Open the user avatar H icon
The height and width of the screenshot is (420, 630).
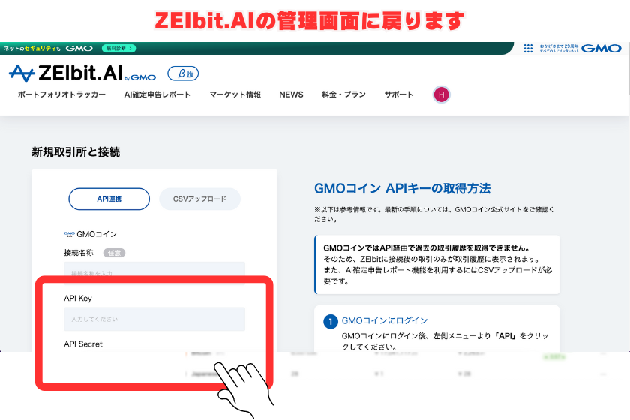pos(442,94)
